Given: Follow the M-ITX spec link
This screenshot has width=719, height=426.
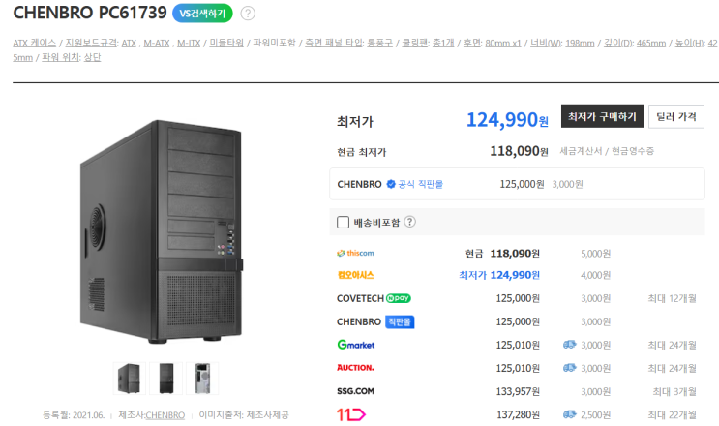Looking at the screenshot, I should (189, 43).
